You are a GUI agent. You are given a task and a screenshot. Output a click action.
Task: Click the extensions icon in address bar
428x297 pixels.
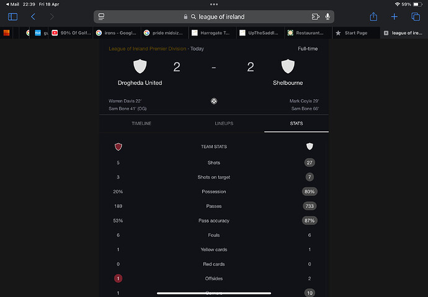316,17
